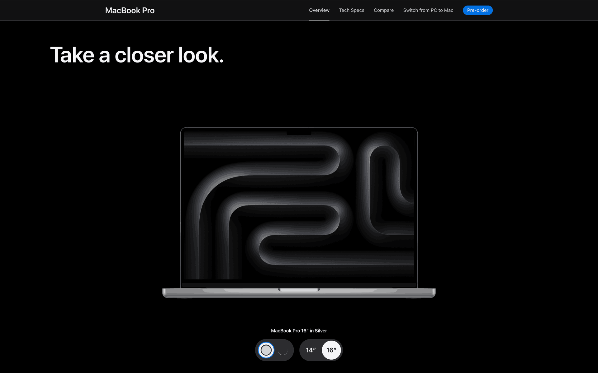Screen dimensions: 598x373
Task: Select the Silver color swatch
Action: pos(266,350)
